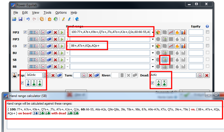
Task: Open dead cards selector icon
Action: point(200,75)
